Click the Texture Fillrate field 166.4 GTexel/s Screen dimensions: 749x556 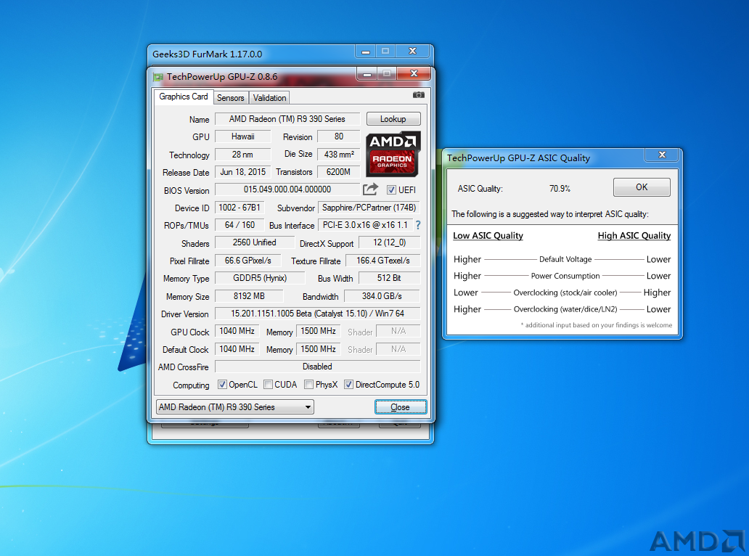click(x=383, y=261)
